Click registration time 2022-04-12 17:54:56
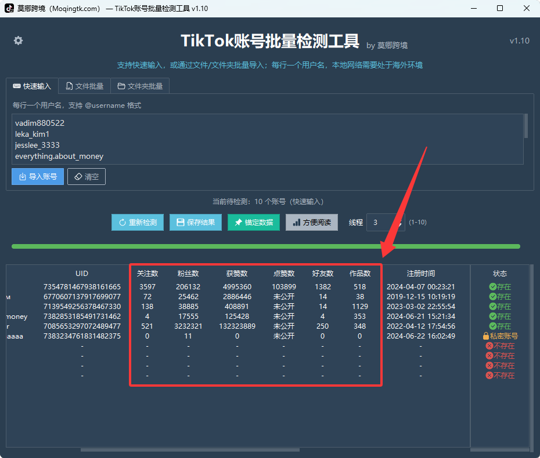 [x=421, y=326]
